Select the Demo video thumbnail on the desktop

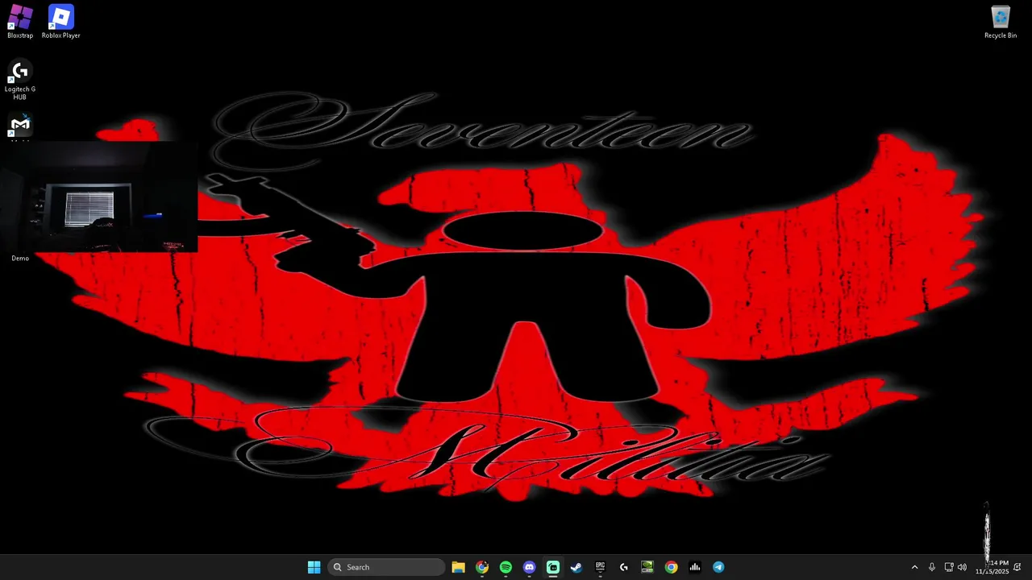[x=99, y=197]
